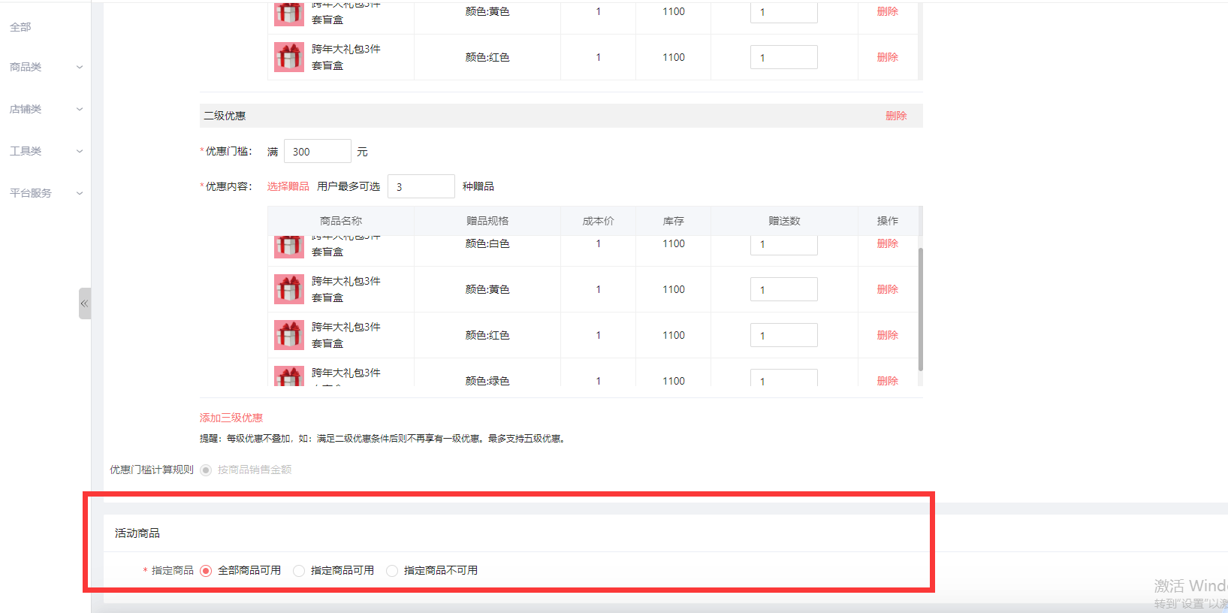Click 赠送数 field for 颜色:红色 in tier two
Viewport: 1228px width, 613px height.
click(x=783, y=335)
